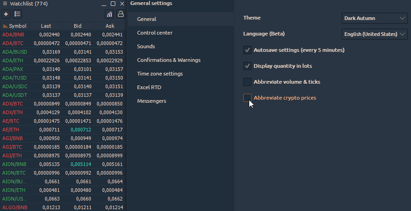Go to Confirmations & Warnings settings
Image resolution: width=411 pixels, height=211 pixels.
click(x=169, y=60)
